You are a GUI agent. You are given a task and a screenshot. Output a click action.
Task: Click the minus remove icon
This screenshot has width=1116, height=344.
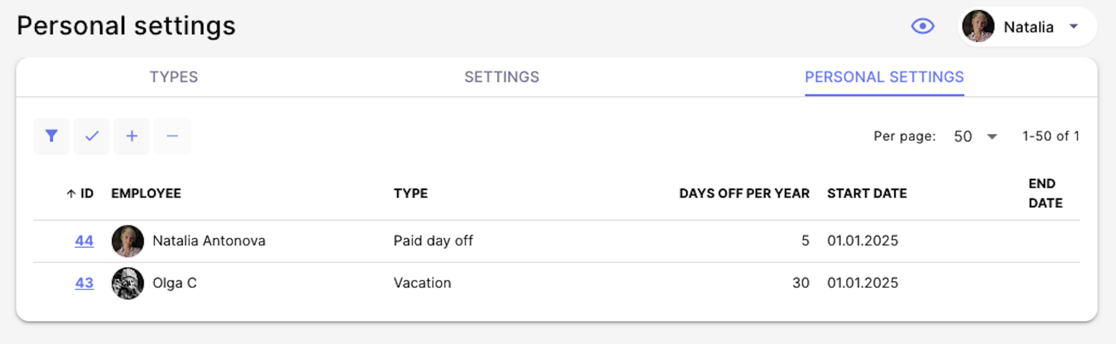(x=172, y=136)
